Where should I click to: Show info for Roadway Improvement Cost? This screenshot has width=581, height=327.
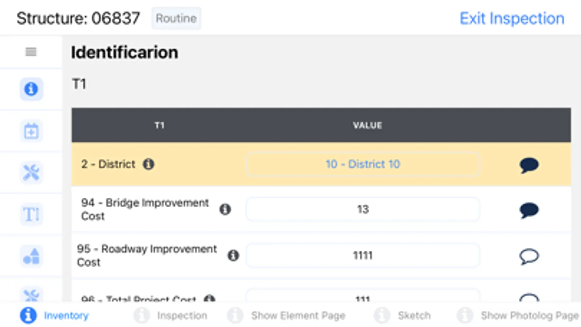[x=233, y=255]
